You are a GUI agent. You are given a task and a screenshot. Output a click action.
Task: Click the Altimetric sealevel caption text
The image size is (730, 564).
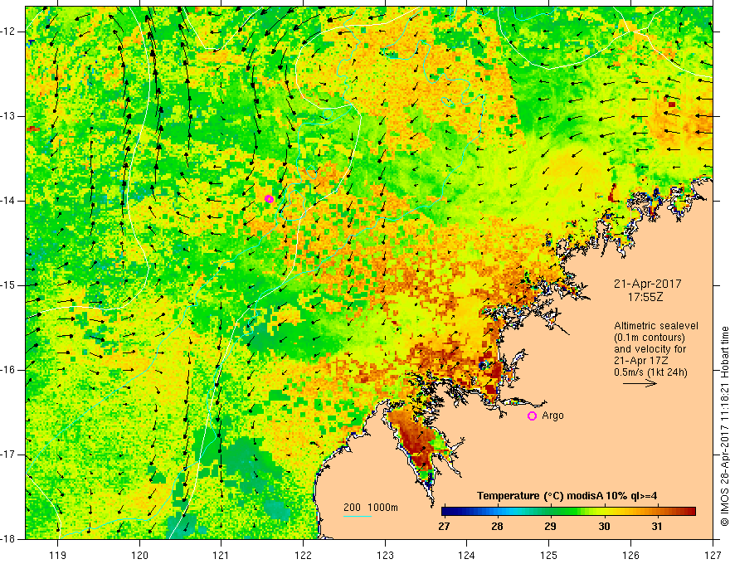click(656, 326)
